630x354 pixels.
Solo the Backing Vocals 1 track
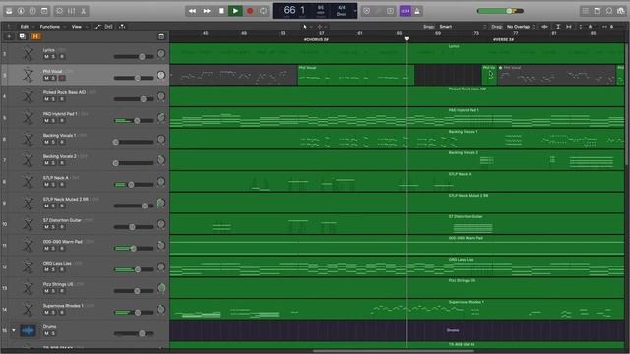[x=53, y=142]
